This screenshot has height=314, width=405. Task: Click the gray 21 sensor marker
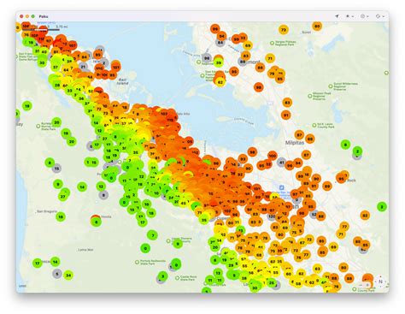(83, 67)
